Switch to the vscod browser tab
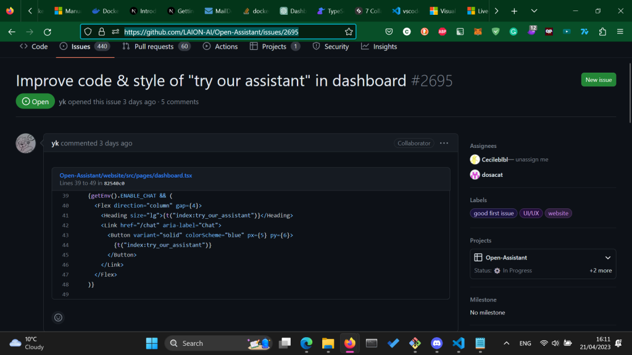The image size is (632, 355). pos(405,11)
